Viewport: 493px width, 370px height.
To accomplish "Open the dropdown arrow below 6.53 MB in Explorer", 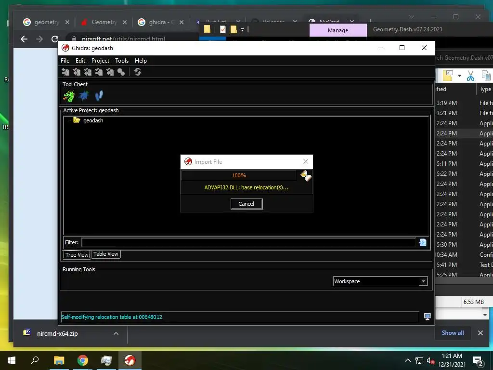I will tap(484, 315).
